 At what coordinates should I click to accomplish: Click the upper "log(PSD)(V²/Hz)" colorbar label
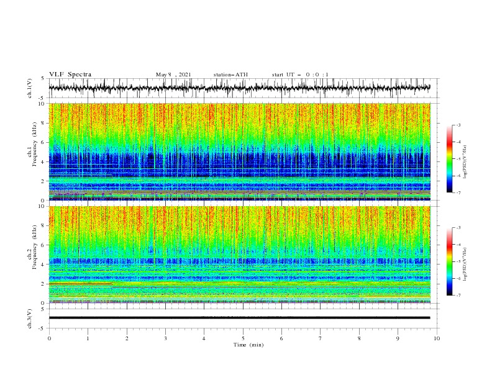tap(465, 162)
